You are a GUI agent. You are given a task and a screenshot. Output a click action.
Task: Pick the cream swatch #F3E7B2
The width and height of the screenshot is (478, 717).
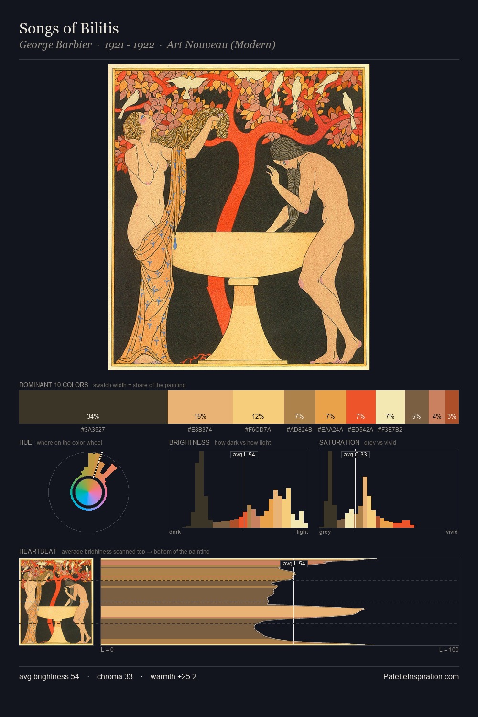coord(390,407)
